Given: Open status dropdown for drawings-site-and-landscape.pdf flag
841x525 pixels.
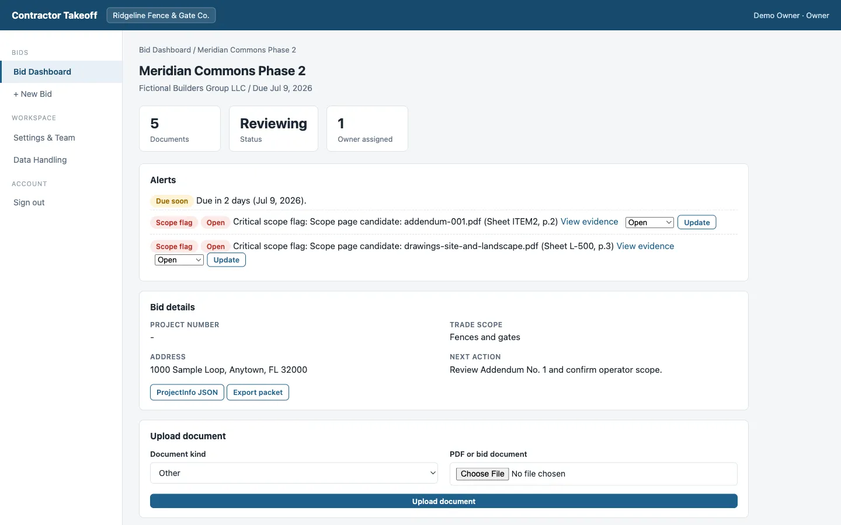Looking at the screenshot, I should point(179,260).
